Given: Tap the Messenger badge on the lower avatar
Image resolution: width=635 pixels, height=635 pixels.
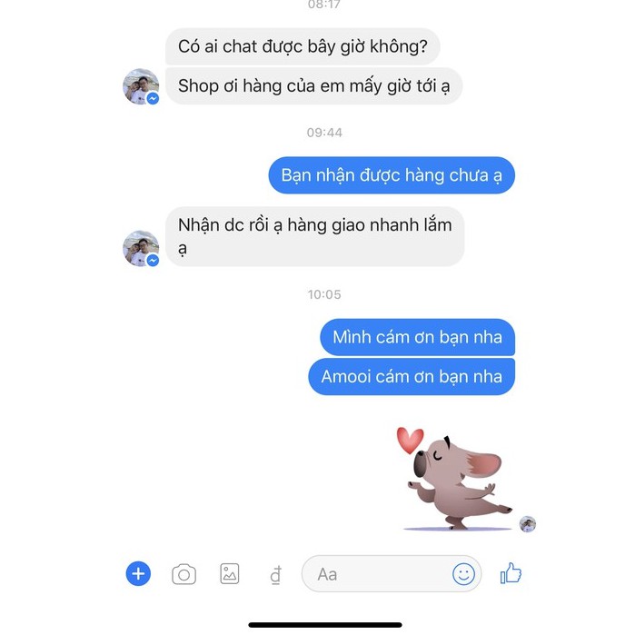Looking at the screenshot, I should coord(153,261).
